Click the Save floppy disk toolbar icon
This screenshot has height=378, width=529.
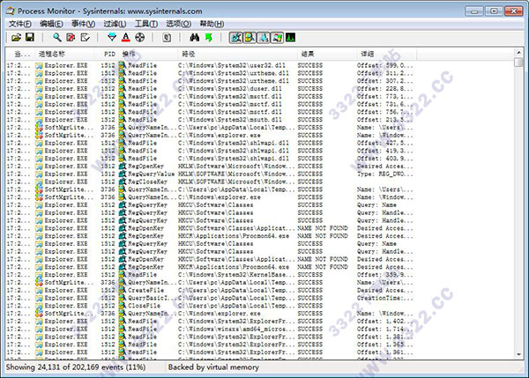click(30, 37)
